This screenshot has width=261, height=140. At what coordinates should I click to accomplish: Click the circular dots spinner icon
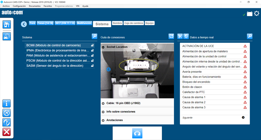[257, 13]
